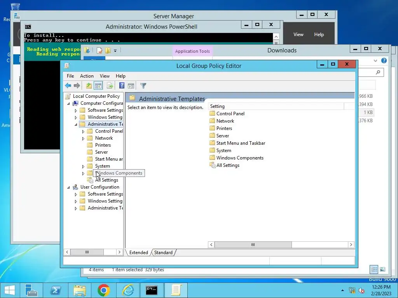
Task: Click the Forward arrow in Group Policy toolbar
Action: pos(77,86)
